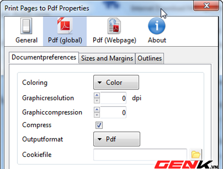Select the Pdf (global) icon
Viewport: 223px width, 169px height.
(65, 25)
